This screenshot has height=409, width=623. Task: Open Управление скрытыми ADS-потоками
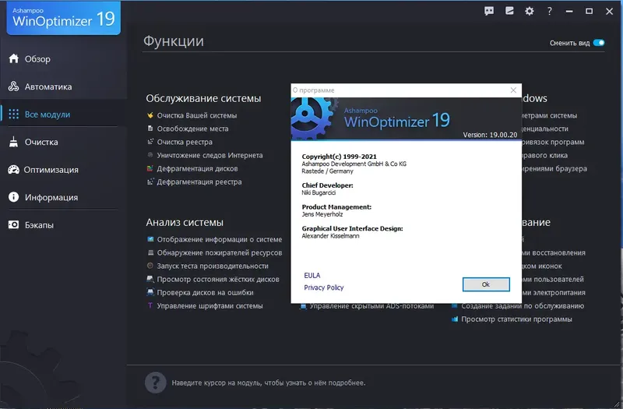[371, 306]
